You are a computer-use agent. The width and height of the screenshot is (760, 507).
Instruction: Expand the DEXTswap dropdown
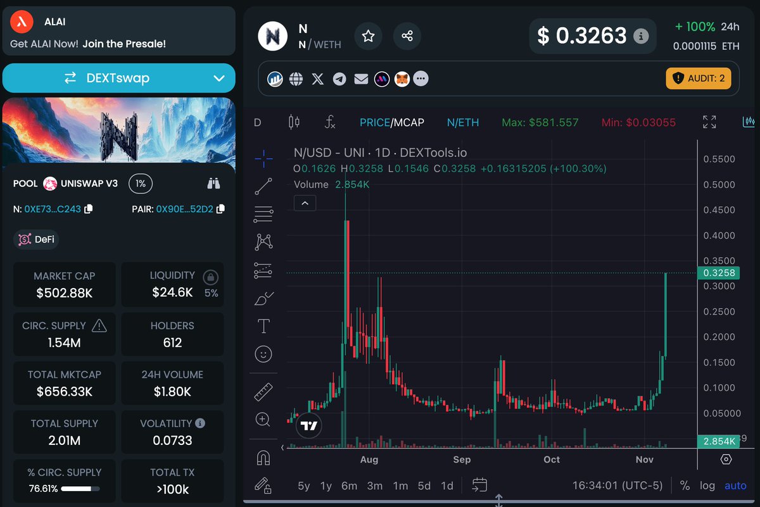coord(219,78)
